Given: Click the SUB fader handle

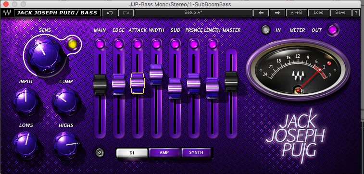Looking at the screenshot, I should (x=175, y=88).
